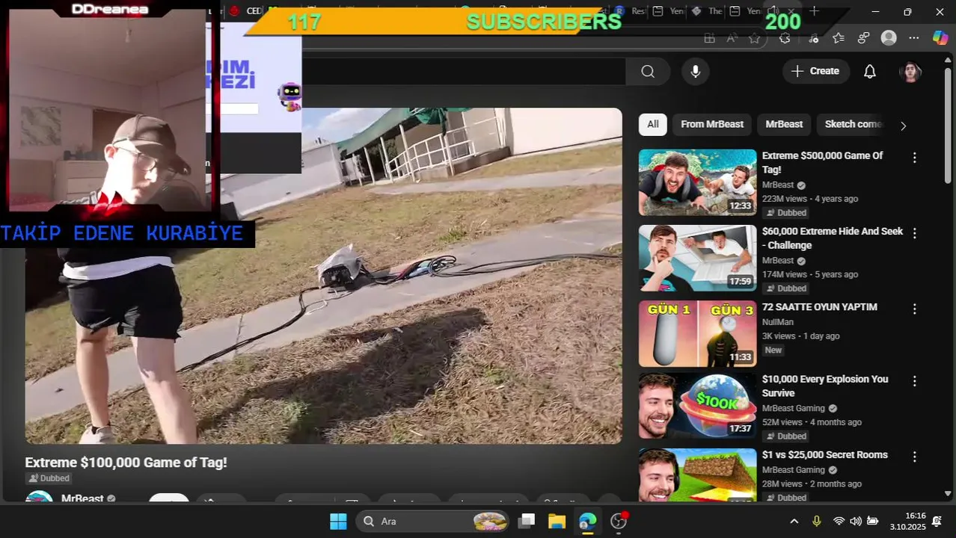
Task: Click Microsoft Edge taskbar icon
Action: [x=587, y=521]
